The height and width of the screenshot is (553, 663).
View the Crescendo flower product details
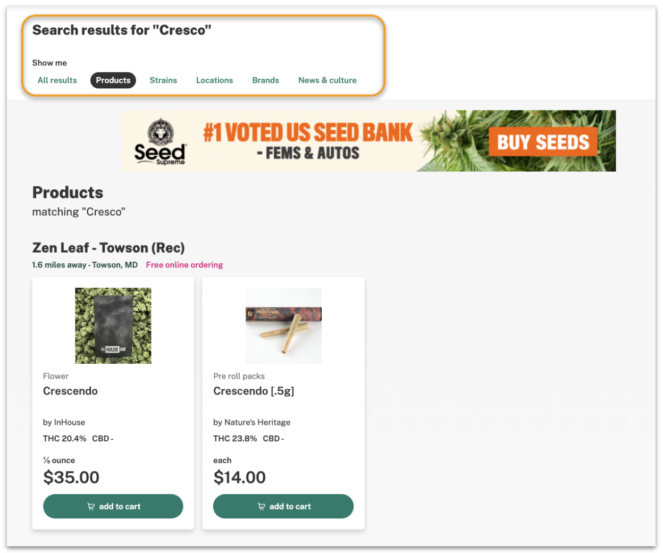point(70,391)
